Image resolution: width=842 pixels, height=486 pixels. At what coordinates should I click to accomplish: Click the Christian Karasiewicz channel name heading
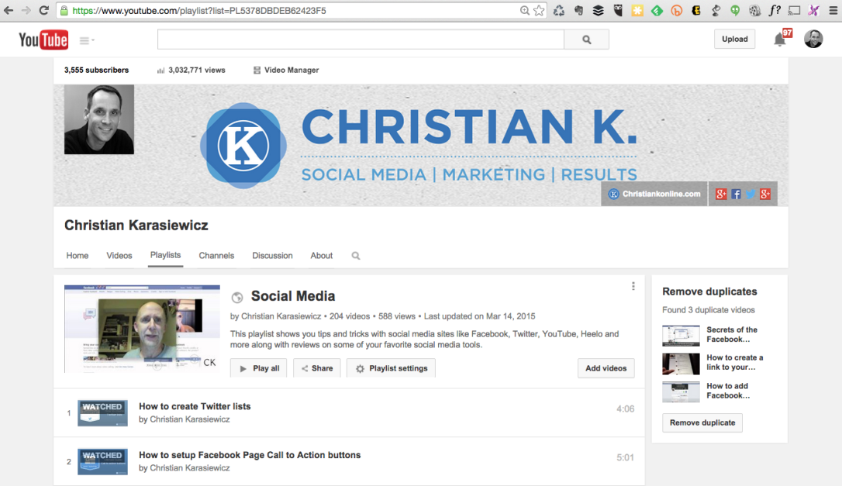coord(136,225)
